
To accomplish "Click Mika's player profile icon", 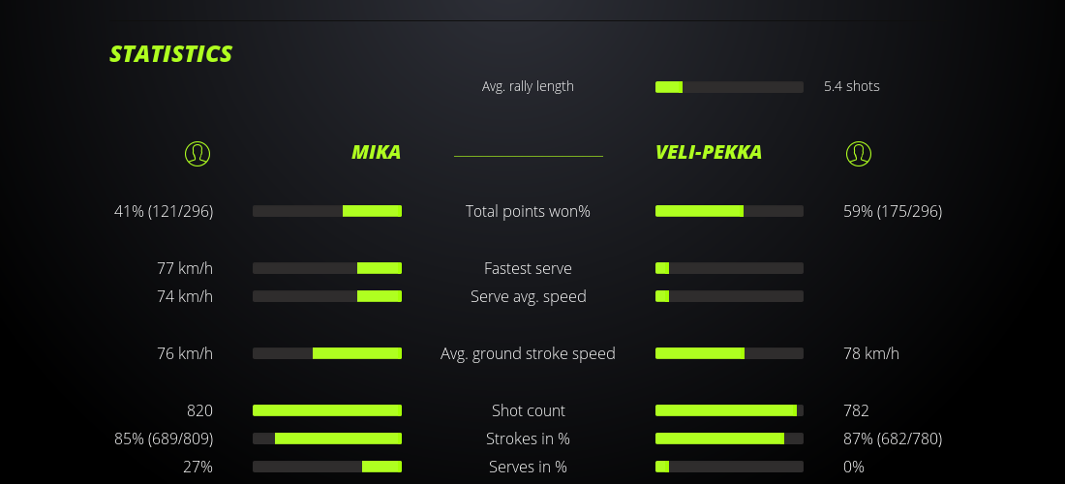I will pos(198,153).
